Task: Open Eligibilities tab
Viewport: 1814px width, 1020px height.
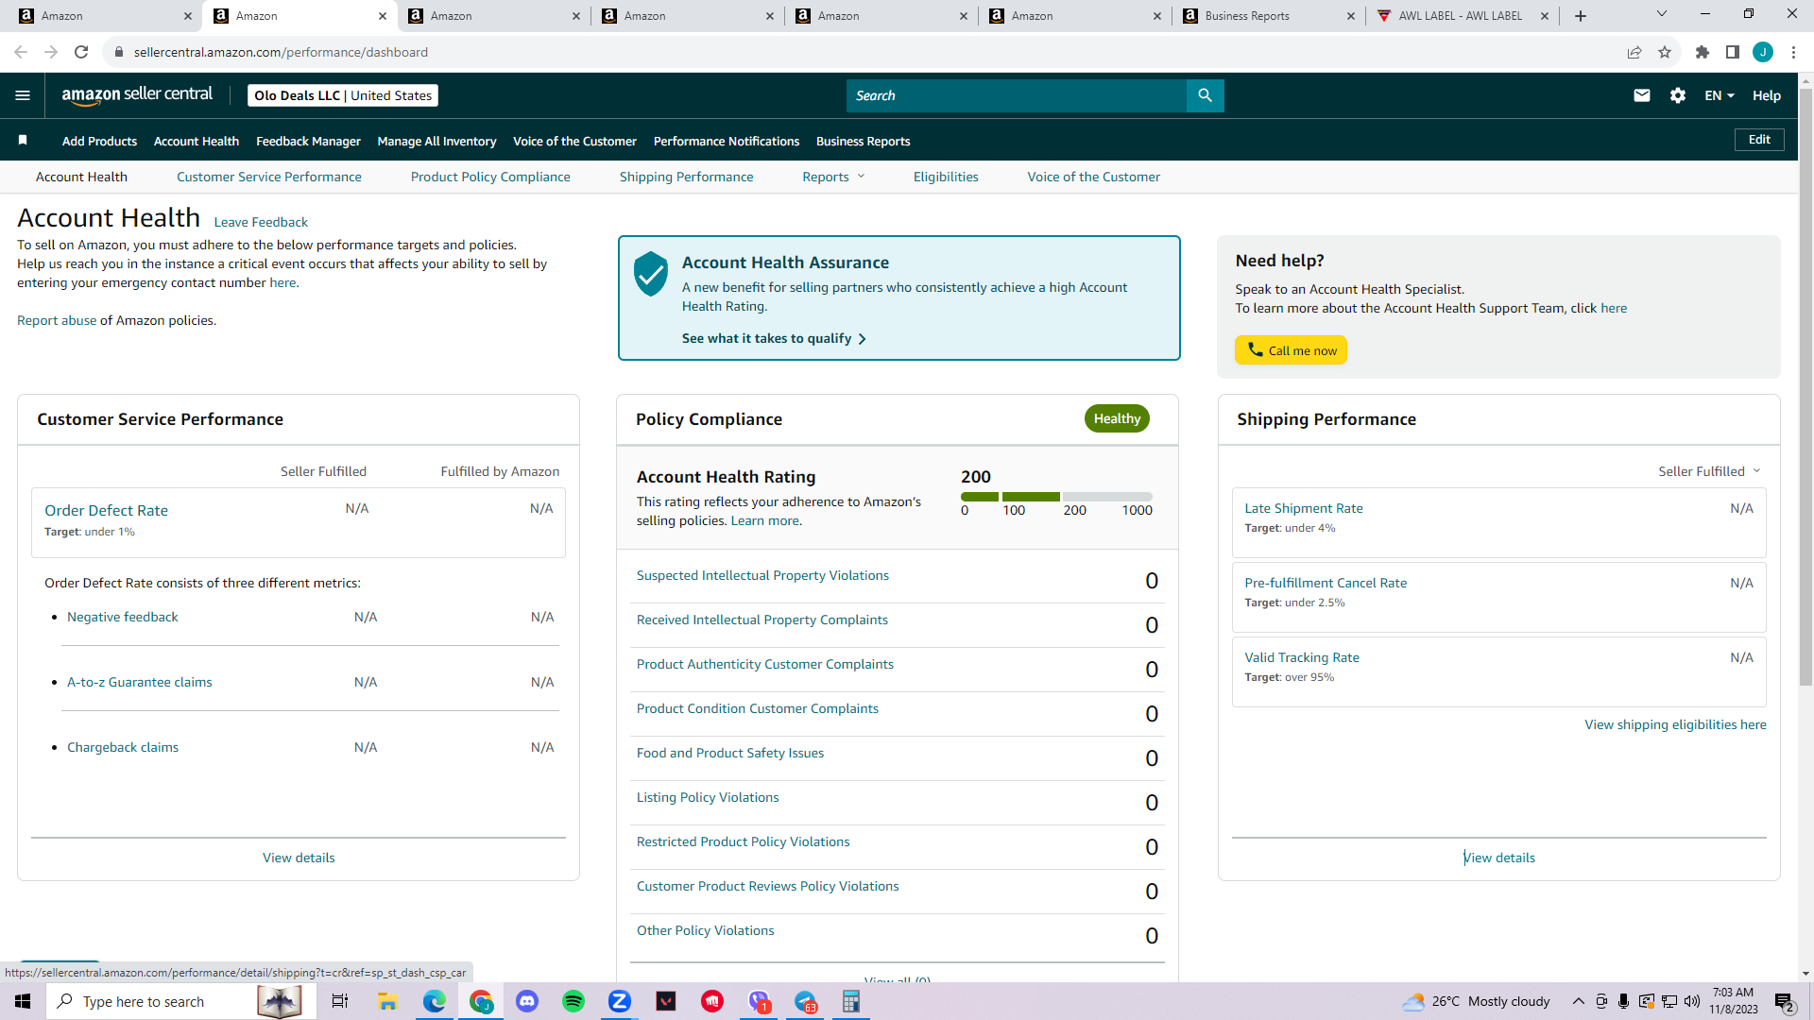Action: (x=946, y=177)
